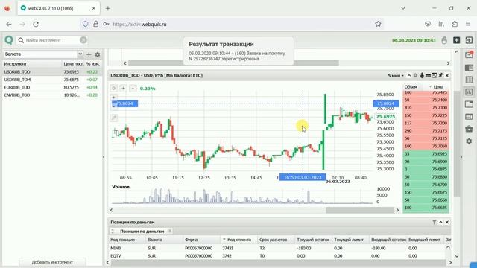Select the USDRUB_TOD instrument row
Screen dimensions: 477x268
52,72
